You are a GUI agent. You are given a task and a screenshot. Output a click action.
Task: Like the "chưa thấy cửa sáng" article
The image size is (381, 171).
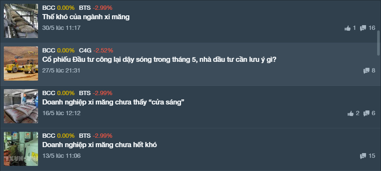[x=352, y=113]
